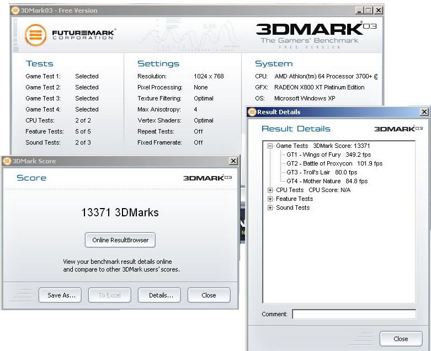Open the Online ResultBrowser
Image resolution: width=431 pixels, height=351 pixels.
pyautogui.click(x=120, y=240)
